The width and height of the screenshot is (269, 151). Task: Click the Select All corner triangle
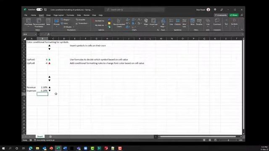click(x=24, y=39)
